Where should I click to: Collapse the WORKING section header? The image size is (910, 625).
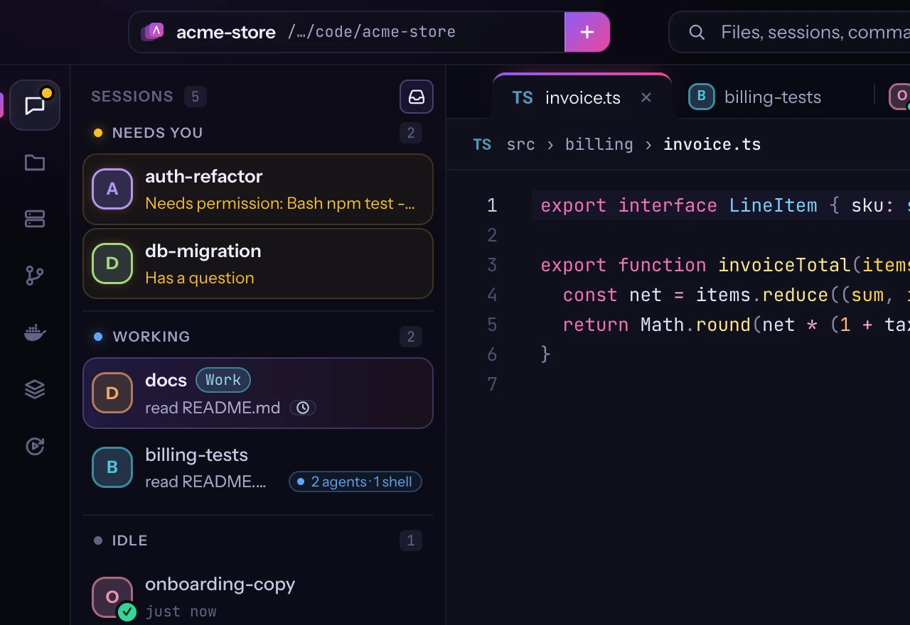click(258, 337)
